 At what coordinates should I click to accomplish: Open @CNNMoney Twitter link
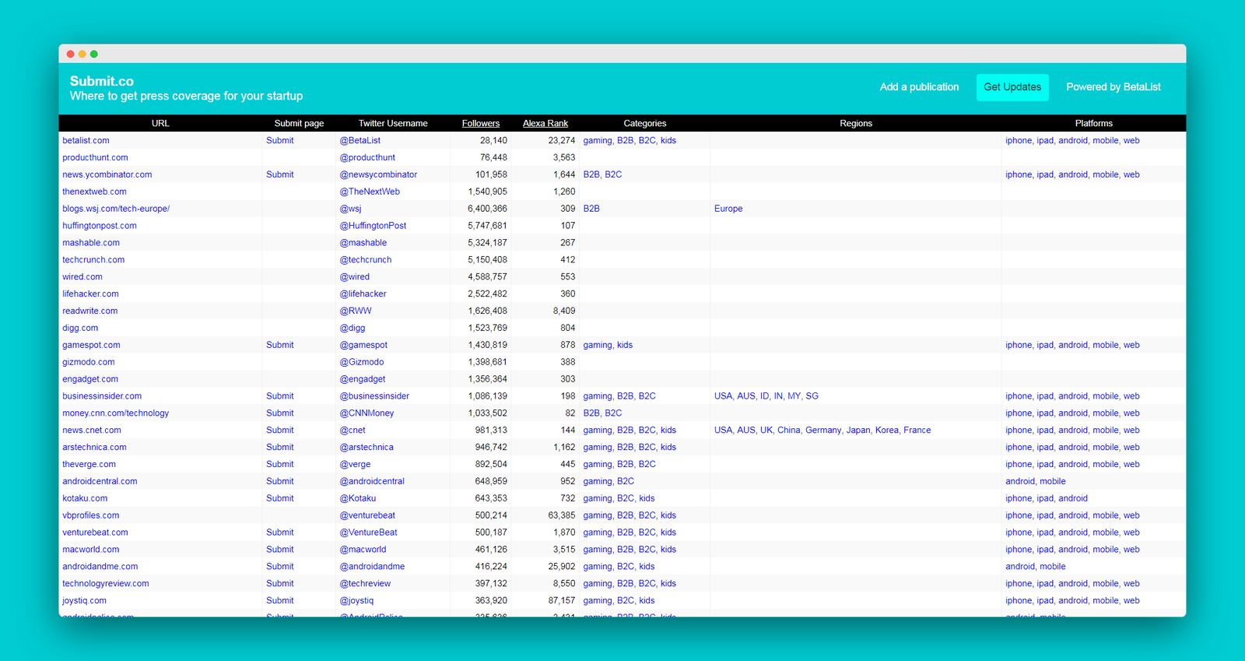[x=366, y=414]
